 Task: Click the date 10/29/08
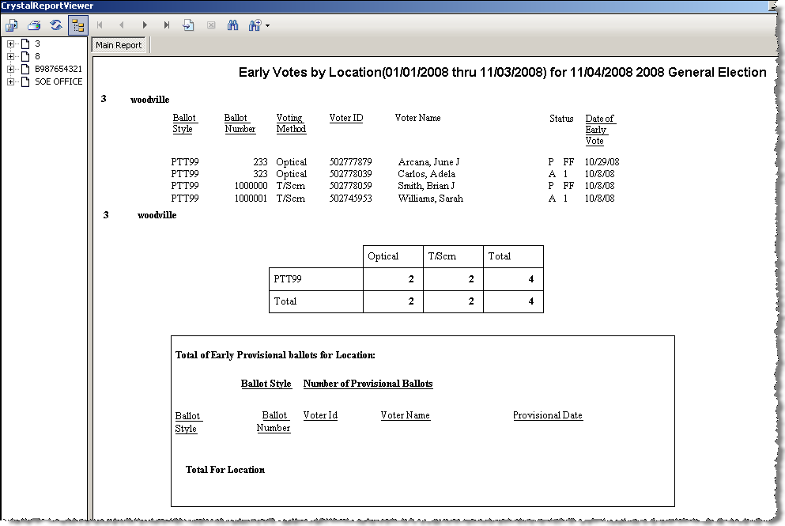point(602,162)
